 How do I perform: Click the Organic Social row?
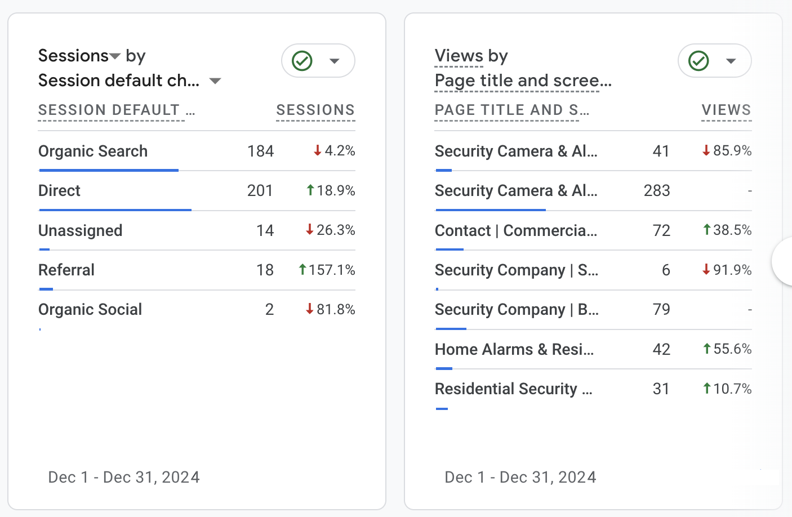pyautogui.click(x=90, y=310)
